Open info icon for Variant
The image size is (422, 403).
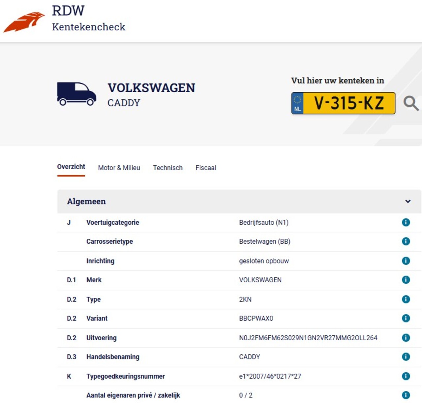406,318
